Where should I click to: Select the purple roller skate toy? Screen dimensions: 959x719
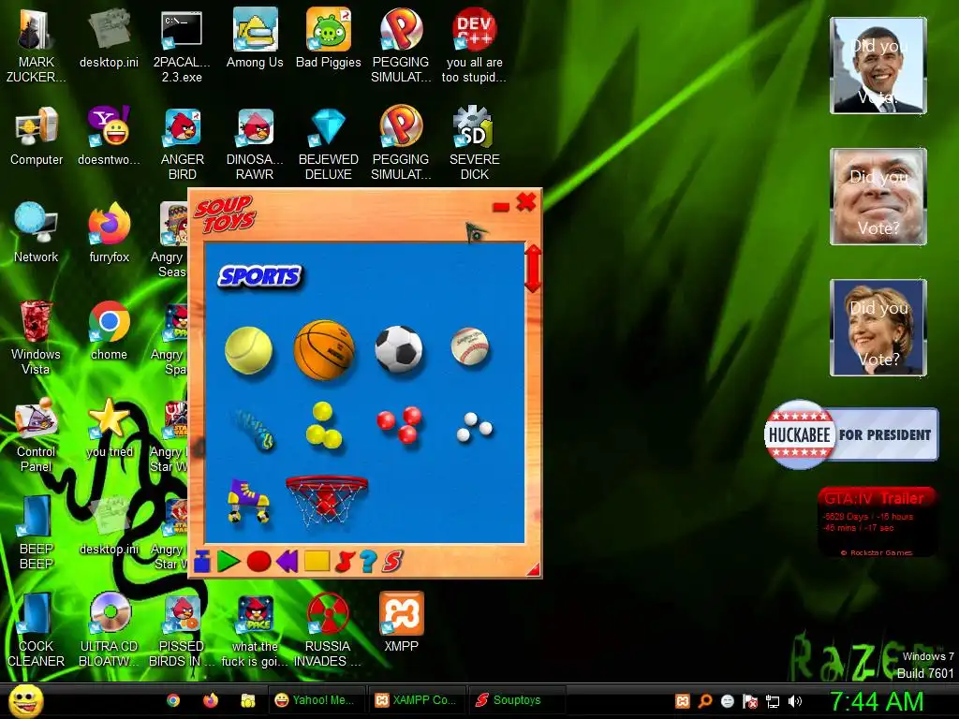click(x=248, y=500)
